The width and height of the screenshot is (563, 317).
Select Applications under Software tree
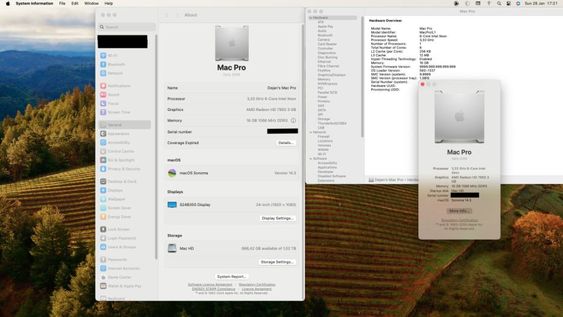pos(327,167)
